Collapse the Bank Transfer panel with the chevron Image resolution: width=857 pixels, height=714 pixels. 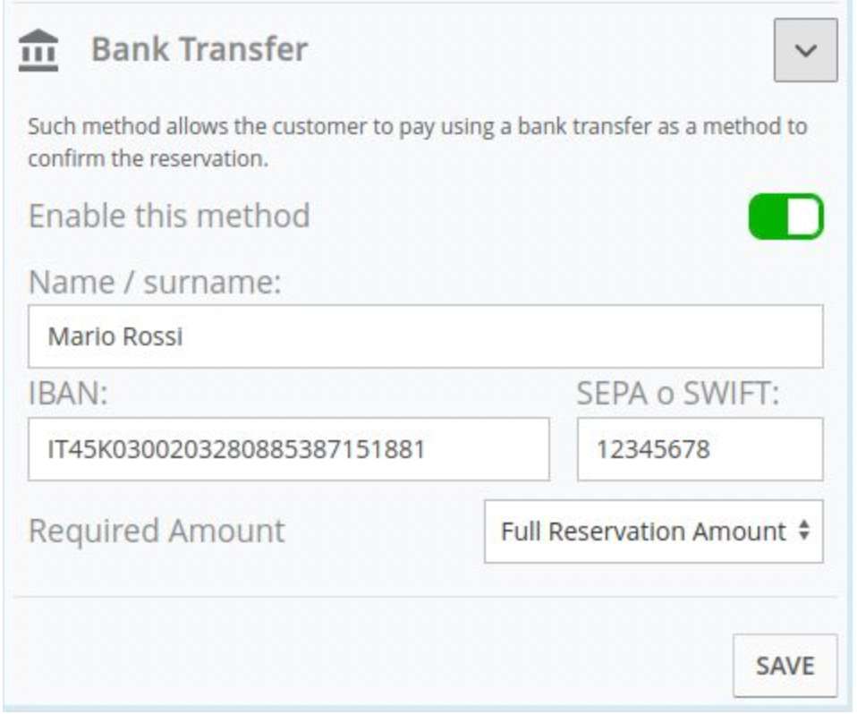click(806, 50)
